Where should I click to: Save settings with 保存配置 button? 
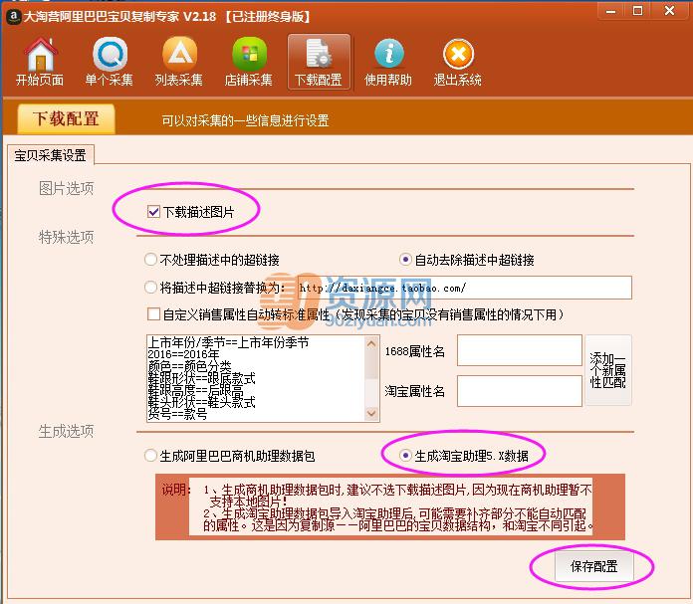point(594,566)
